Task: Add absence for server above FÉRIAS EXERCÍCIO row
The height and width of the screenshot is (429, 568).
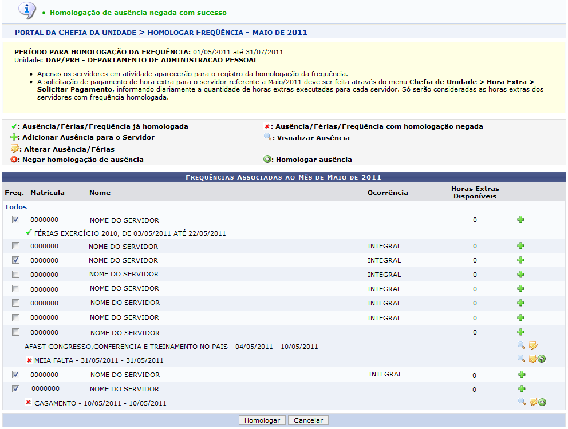Action: click(x=520, y=219)
